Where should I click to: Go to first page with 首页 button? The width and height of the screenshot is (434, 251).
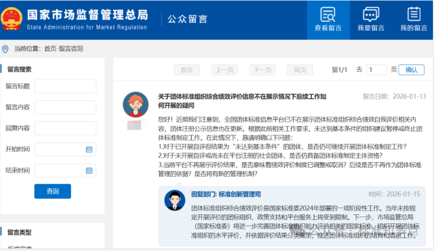point(187,70)
